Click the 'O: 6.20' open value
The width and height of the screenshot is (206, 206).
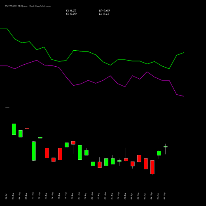tap(71, 14)
